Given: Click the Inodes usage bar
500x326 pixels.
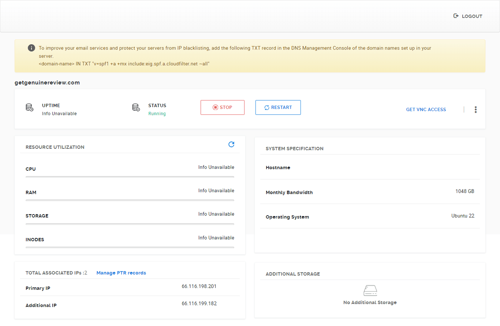Looking at the screenshot, I should pos(130,247).
